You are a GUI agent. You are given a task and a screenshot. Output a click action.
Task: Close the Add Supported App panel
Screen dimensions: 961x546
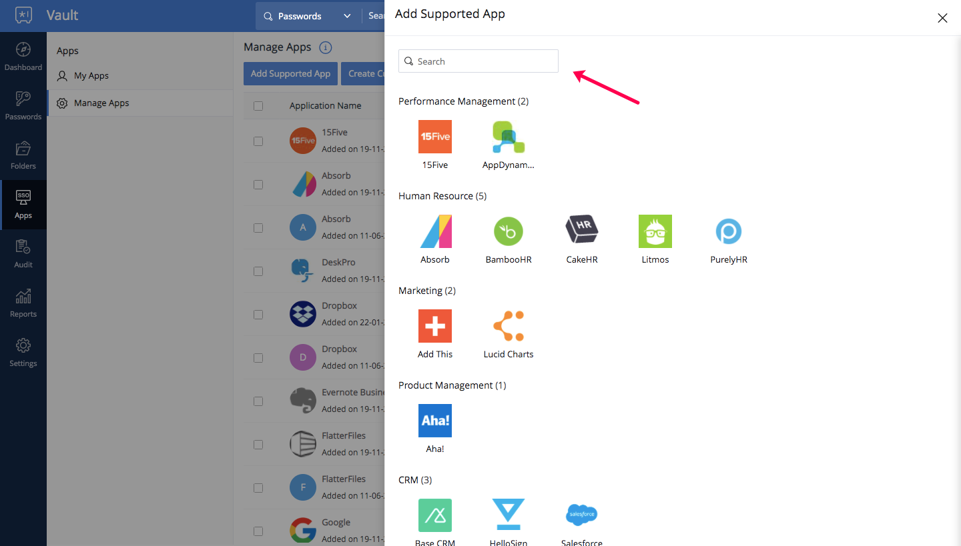[942, 18]
